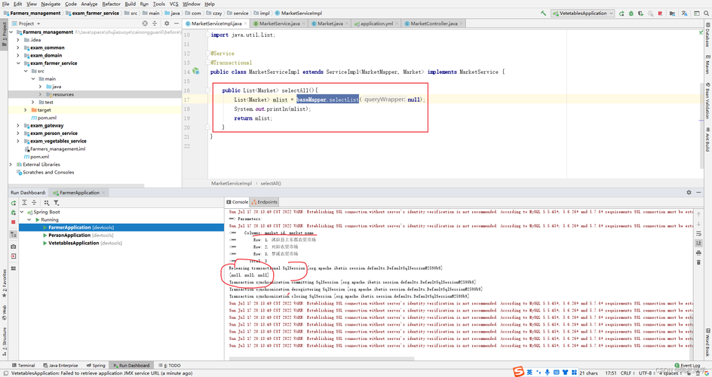Open Run Dashboard filter funnel icon
Image resolution: width=712 pixels, height=377 pixels.
[x=57, y=203]
